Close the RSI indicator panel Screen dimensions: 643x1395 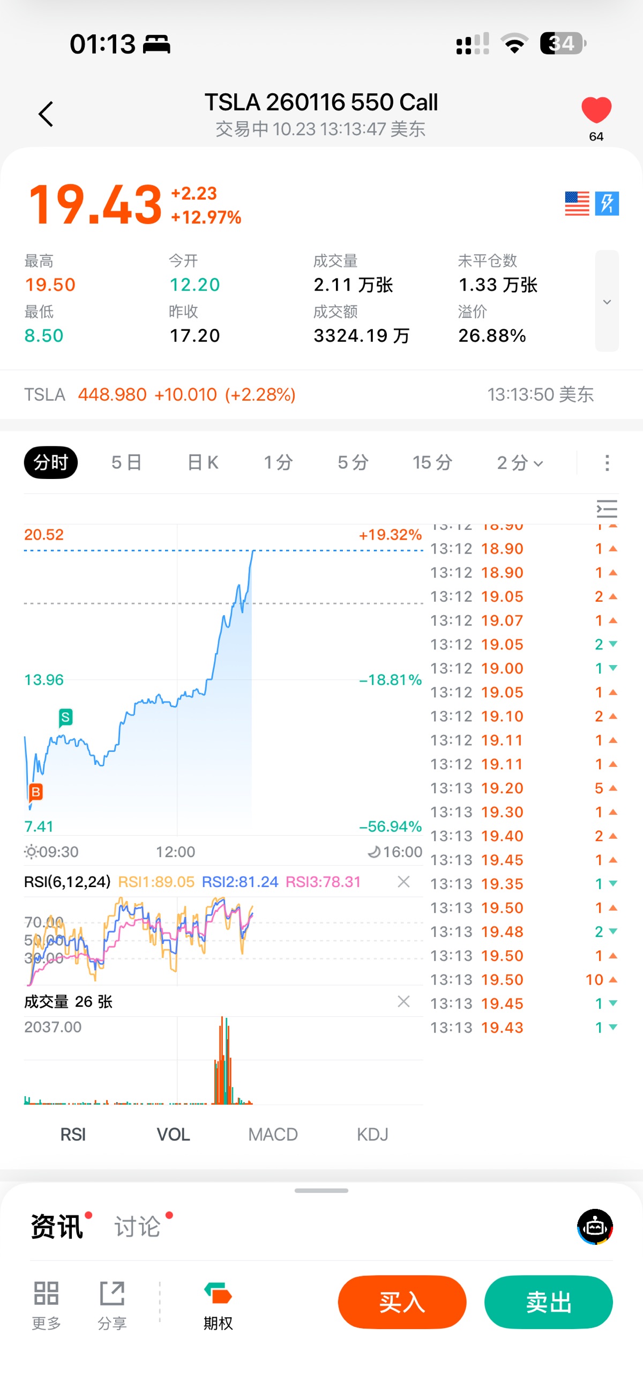click(403, 882)
